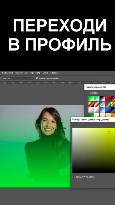
Task: Open the Выделение menu
Action: (7, 73)
